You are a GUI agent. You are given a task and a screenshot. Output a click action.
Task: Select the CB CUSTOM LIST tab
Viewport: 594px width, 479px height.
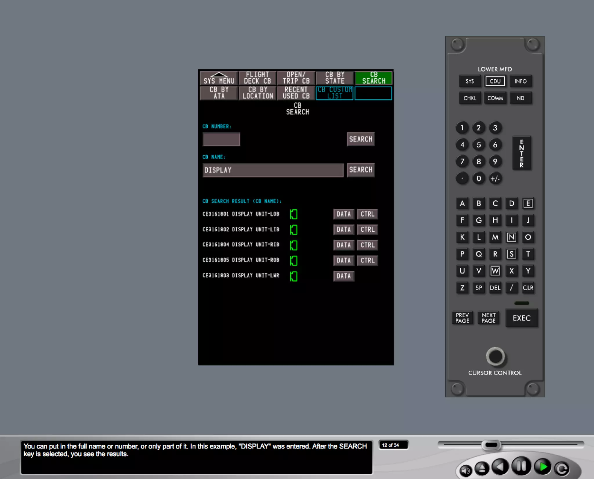click(335, 93)
